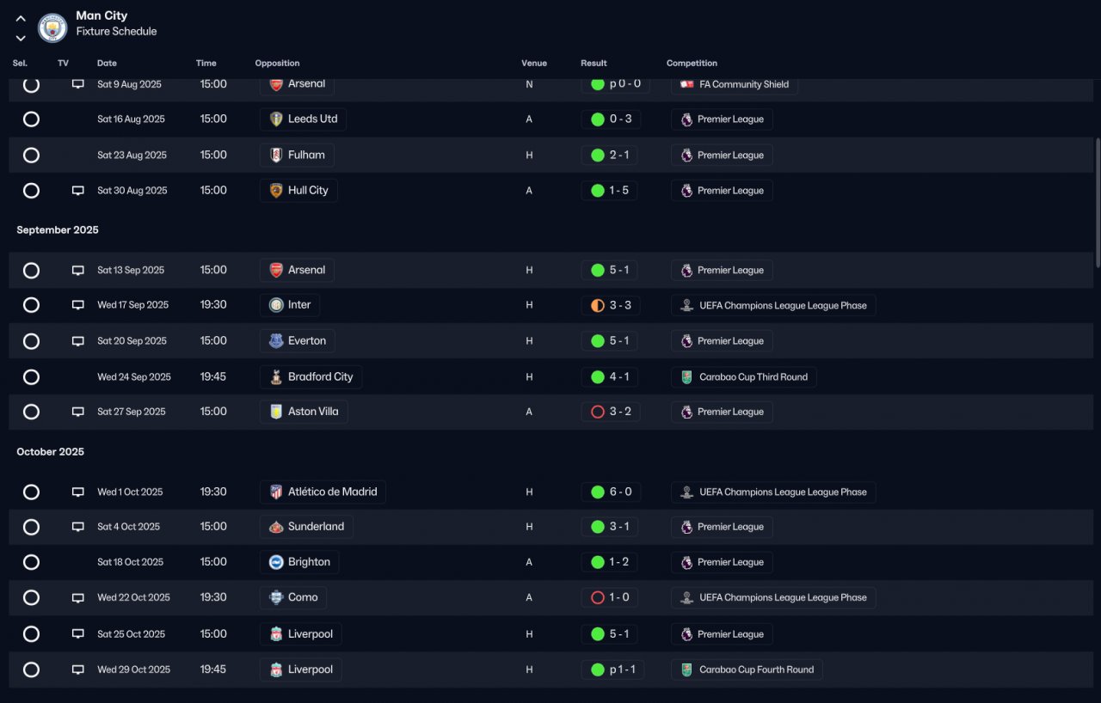Open the Brighton opposition link
This screenshot has height=703, width=1101.
coord(299,562)
